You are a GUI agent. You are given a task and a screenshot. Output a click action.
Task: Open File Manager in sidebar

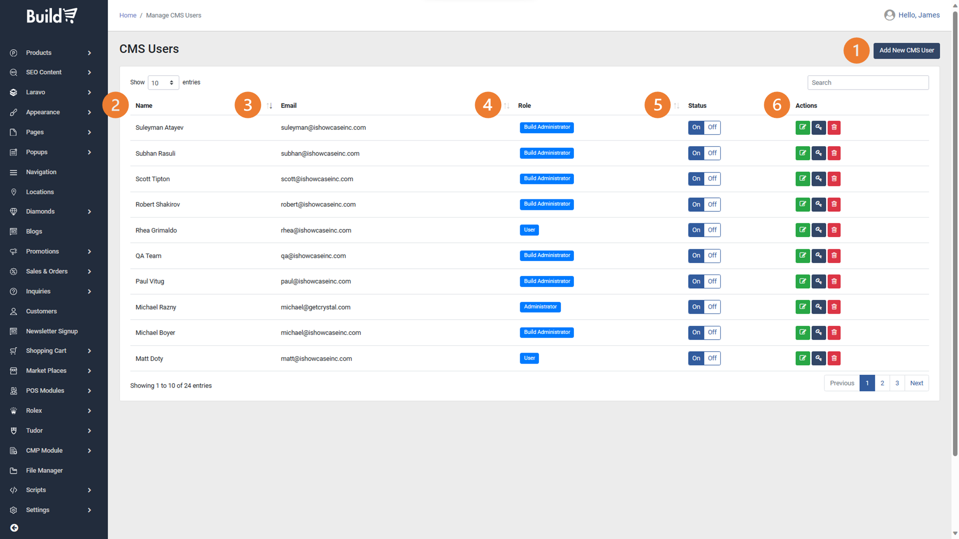44,470
